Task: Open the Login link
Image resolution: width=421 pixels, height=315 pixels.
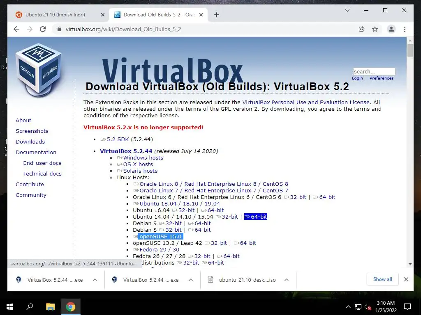Action: [357, 78]
